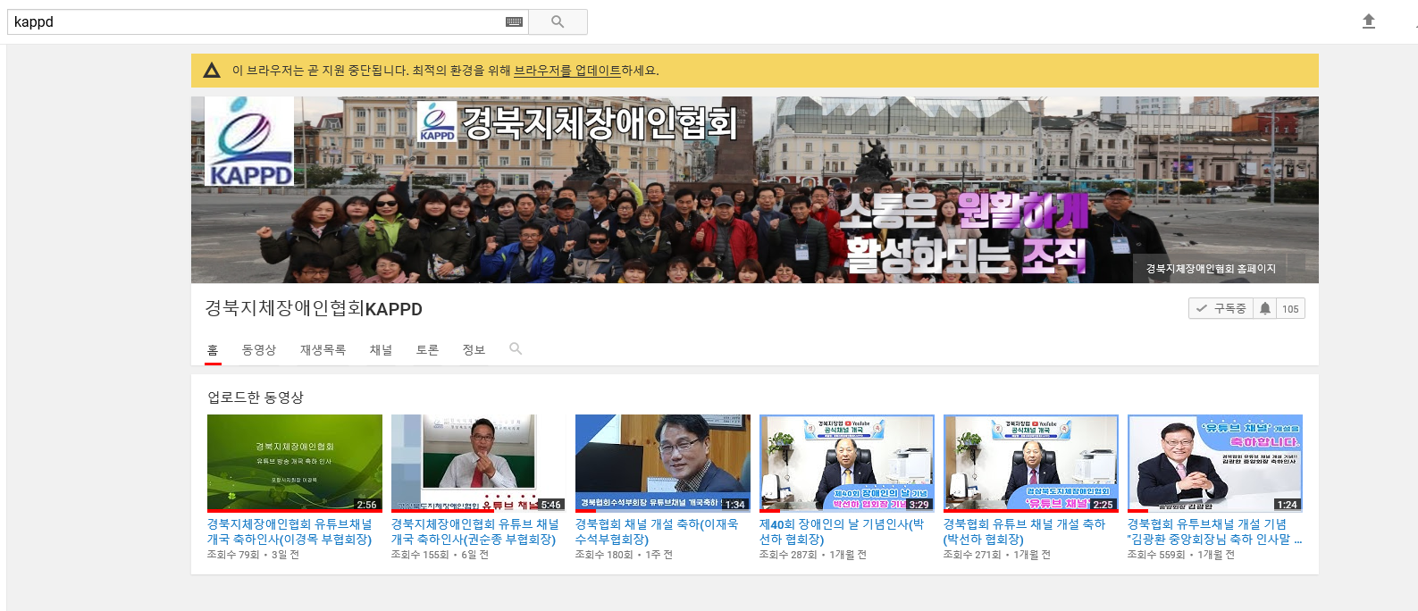This screenshot has height=611, width=1418.
Task: Click the notification bell icon
Action: pos(1264,308)
